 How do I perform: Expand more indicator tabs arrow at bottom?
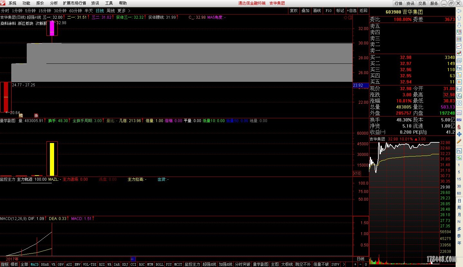point(344,264)
